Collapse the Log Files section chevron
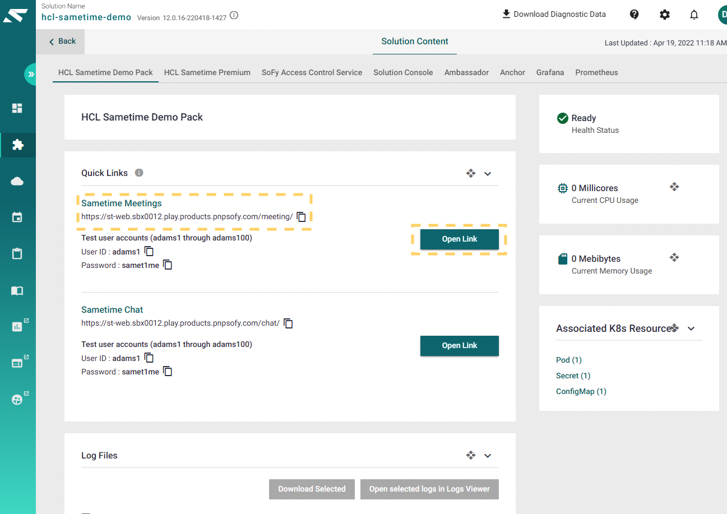The width and height of the screenshot is (727, 514). [488, 456]
